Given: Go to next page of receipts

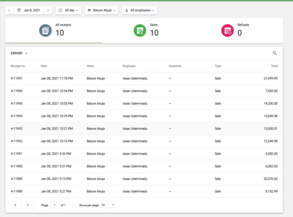Looking at the screenshot, I should point(28,205).
